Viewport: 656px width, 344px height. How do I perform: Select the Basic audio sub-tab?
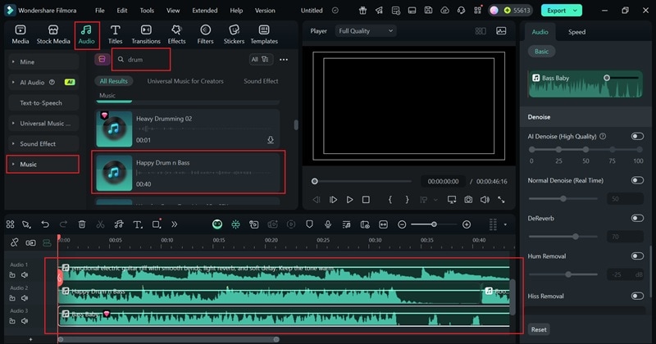541,52
